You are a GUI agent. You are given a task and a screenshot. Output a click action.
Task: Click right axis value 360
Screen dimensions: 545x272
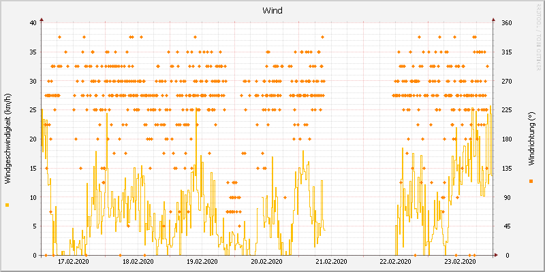pyautogui.click(x=506, y=23)
